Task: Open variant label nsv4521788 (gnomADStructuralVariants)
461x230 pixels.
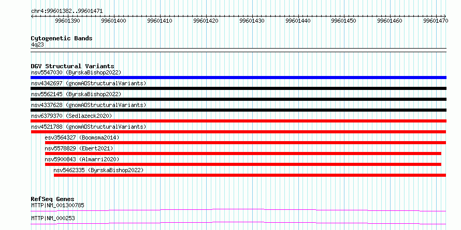Action: pos(89,127)
